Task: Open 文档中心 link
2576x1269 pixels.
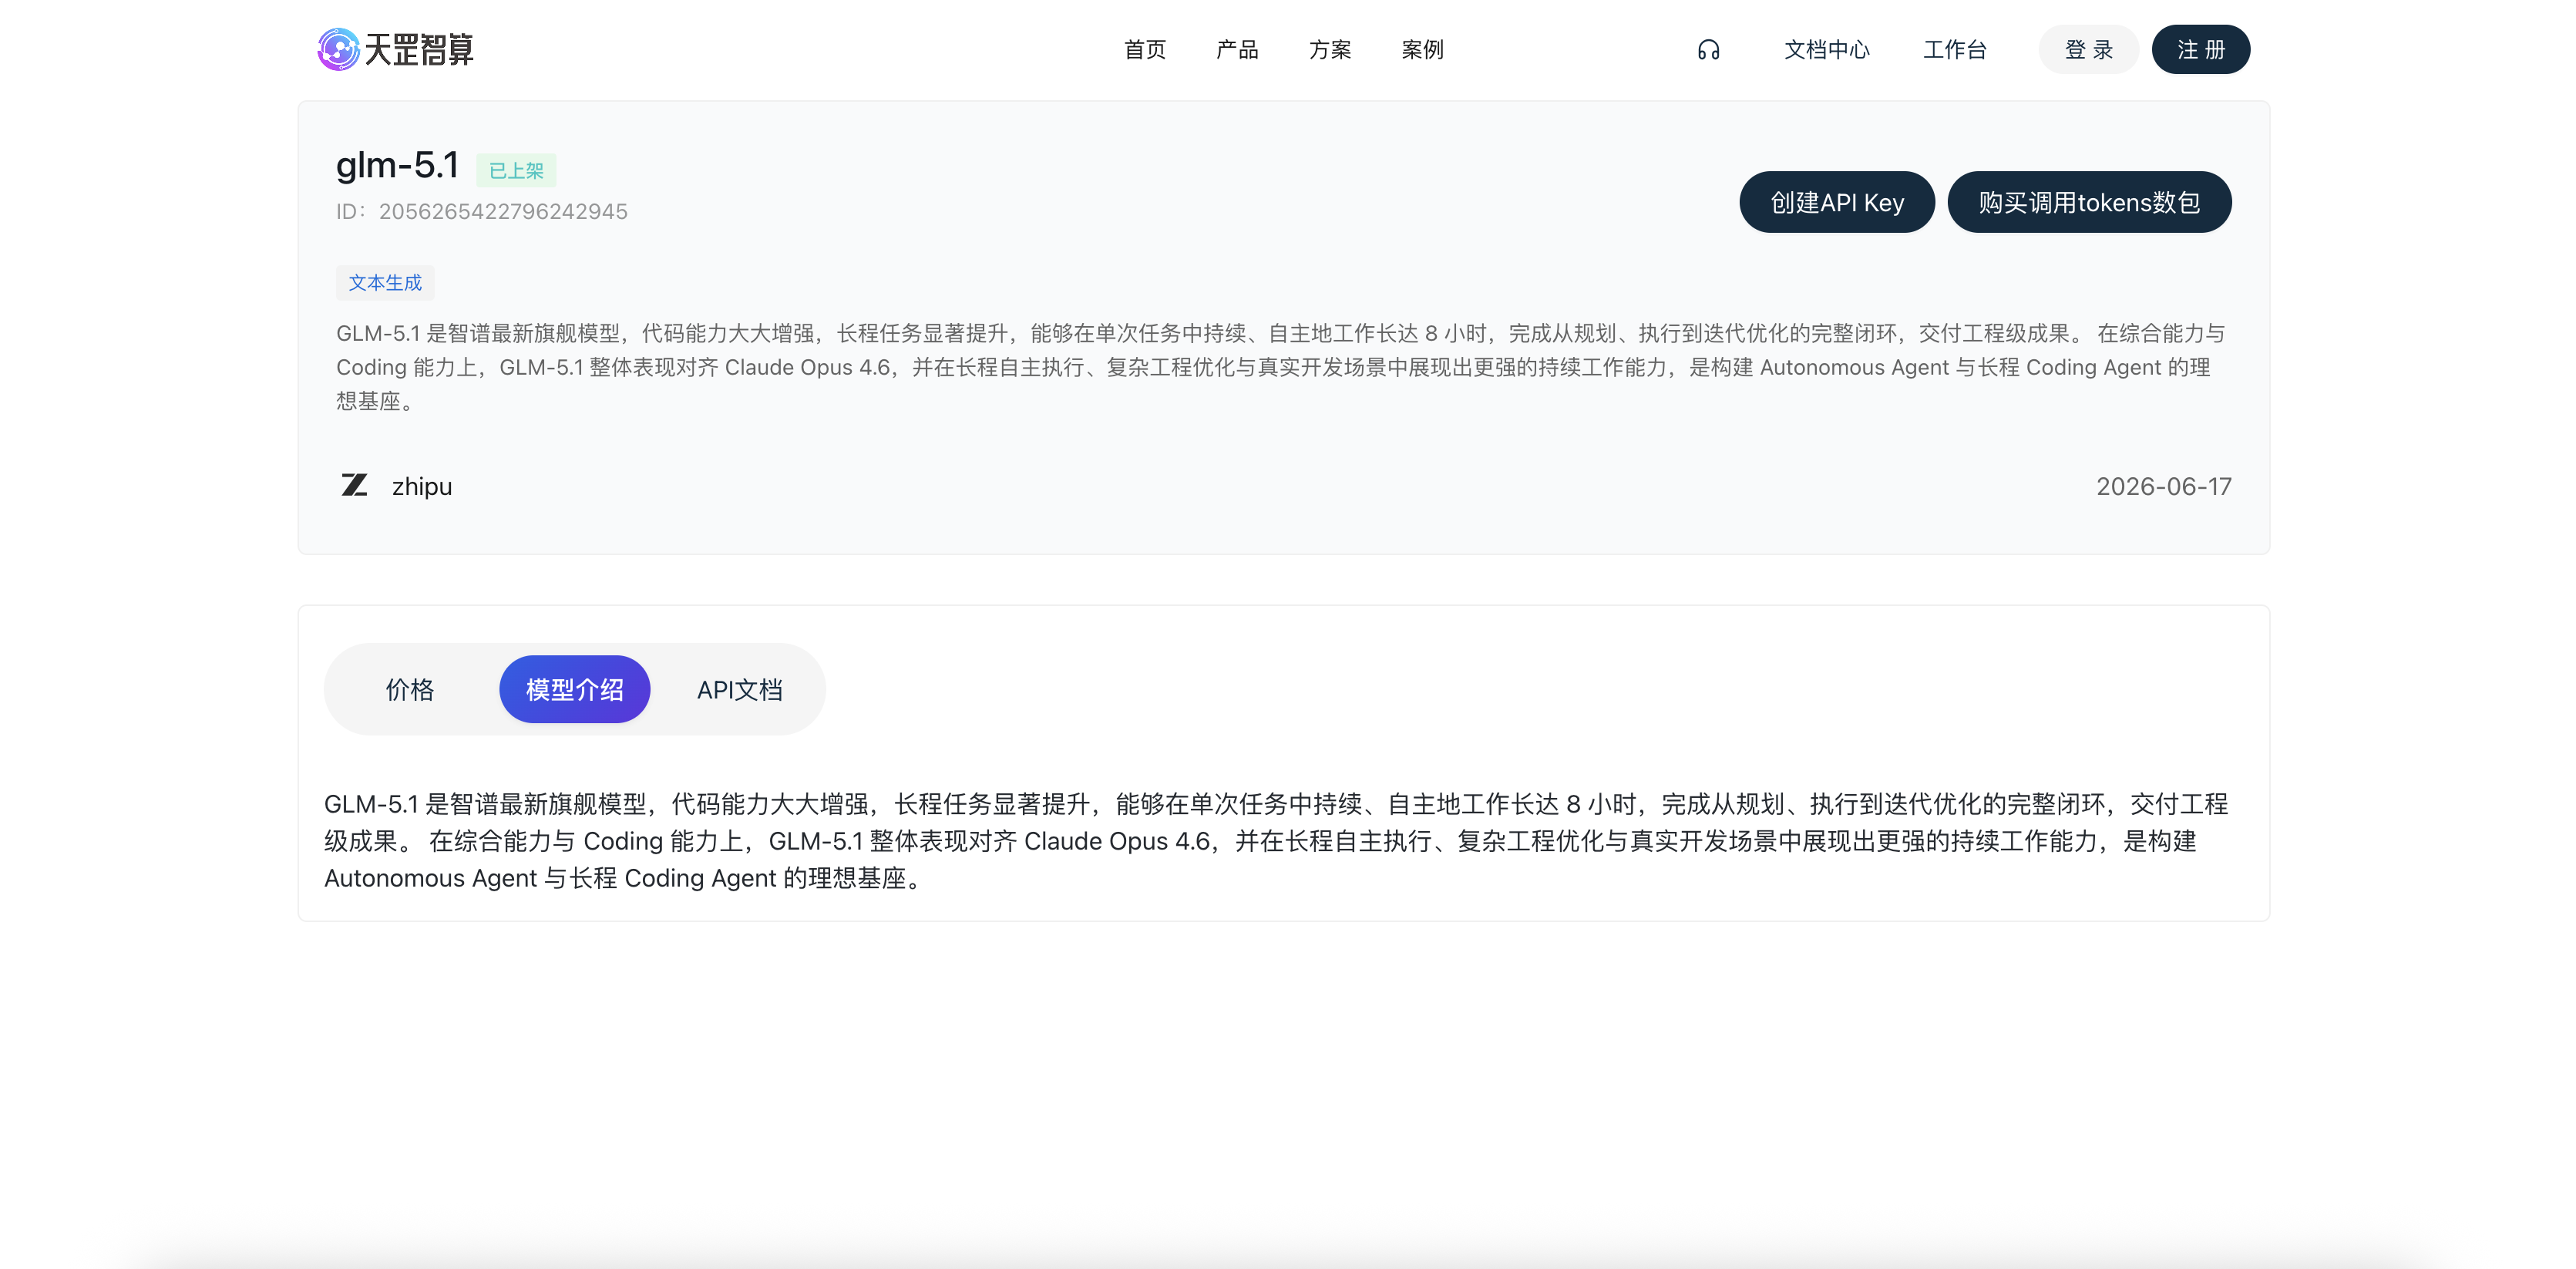Action: [x=1827, y=50]
